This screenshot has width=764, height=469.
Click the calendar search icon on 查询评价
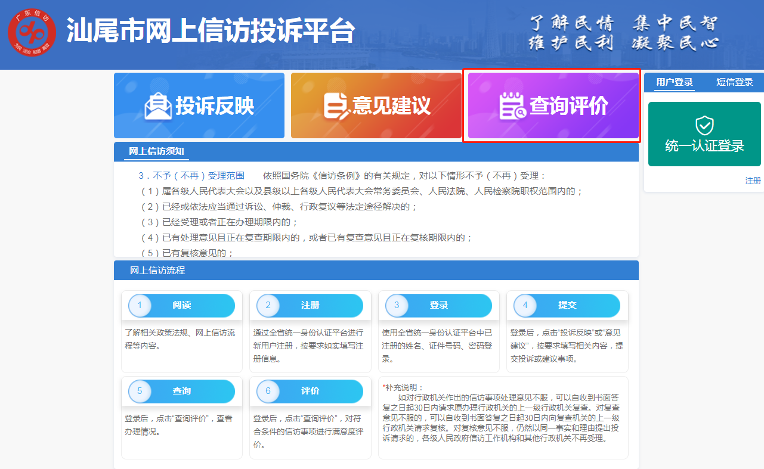512,107
